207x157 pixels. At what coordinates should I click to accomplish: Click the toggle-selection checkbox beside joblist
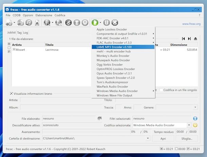point(9,51)
